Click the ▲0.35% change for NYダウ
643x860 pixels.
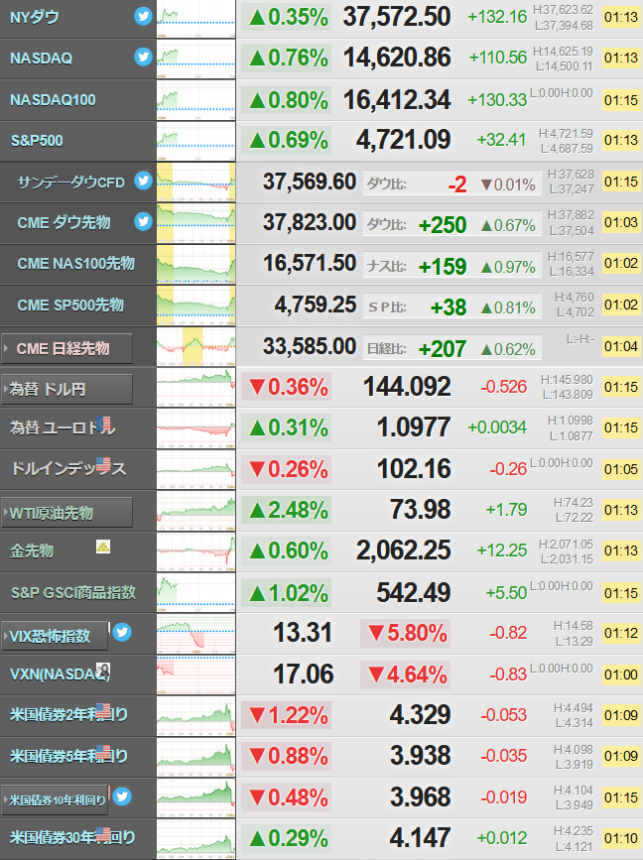pyautogui.click(x=287, y=18)
